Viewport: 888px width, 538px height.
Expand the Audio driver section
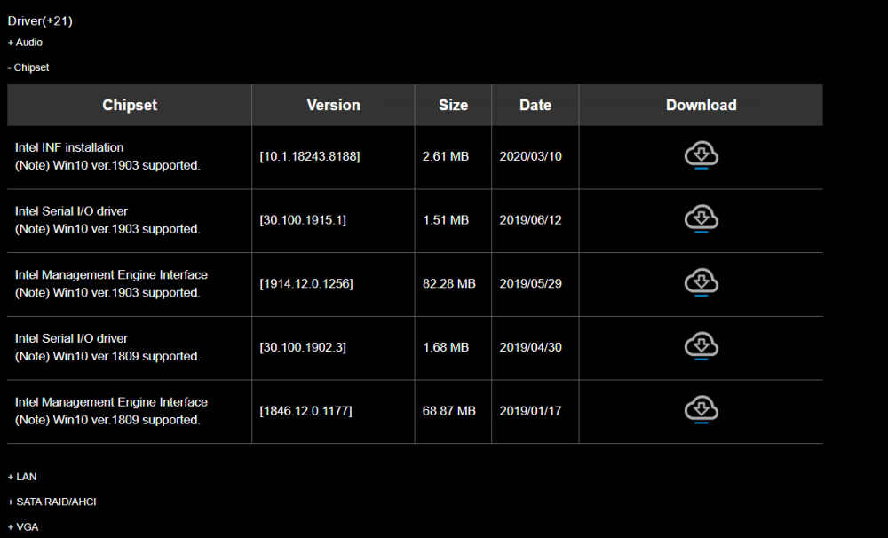25,43
